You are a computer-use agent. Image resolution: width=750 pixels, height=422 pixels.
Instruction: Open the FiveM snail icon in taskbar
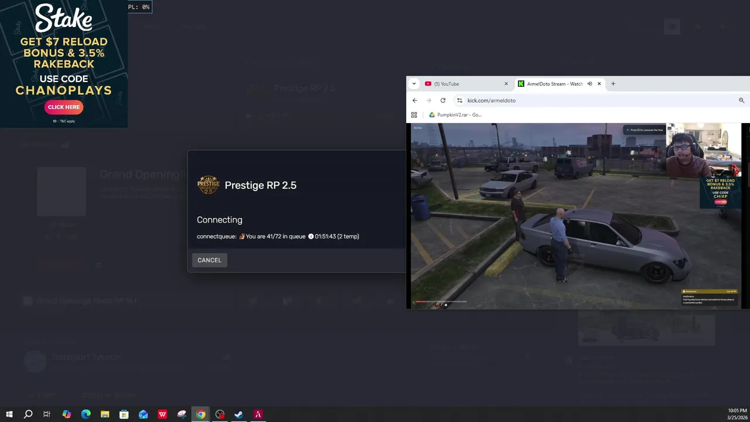[182, 414]
